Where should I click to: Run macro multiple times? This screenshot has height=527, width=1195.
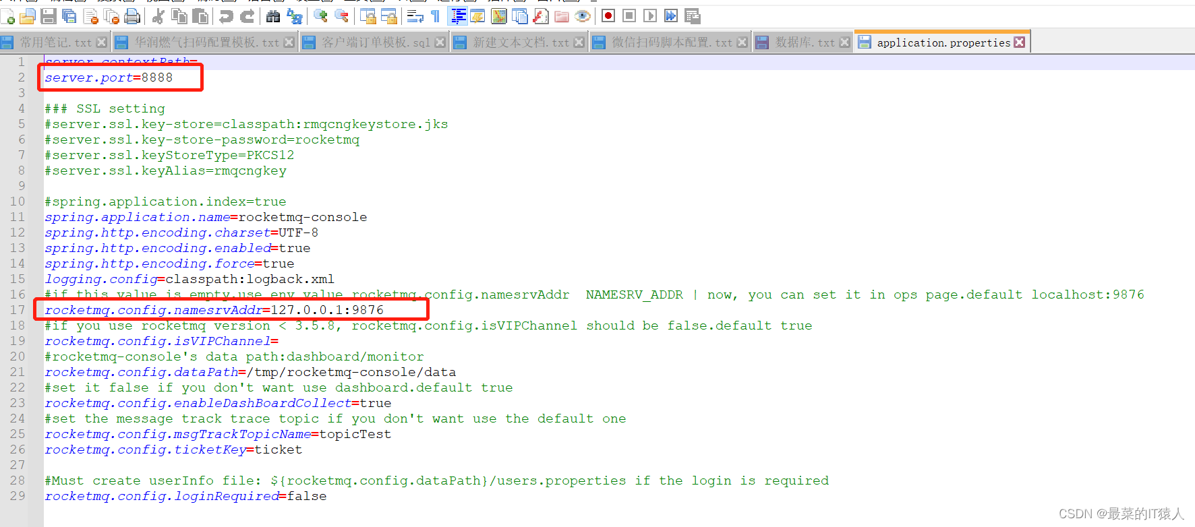pos(671,16)
